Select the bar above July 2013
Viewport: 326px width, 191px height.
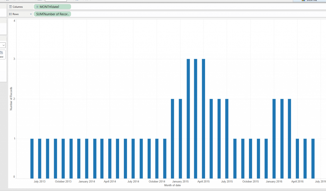pyautogui.click(x=39, y=159)
